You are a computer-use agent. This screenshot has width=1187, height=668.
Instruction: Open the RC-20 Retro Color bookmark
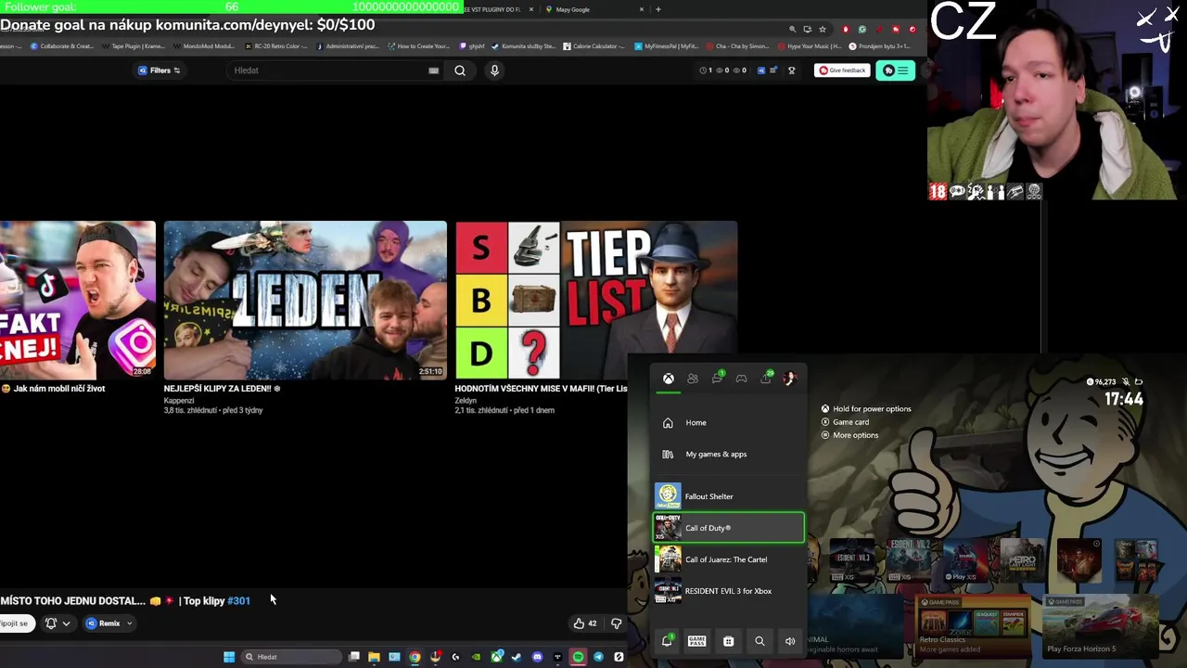(x=277, y=45)
